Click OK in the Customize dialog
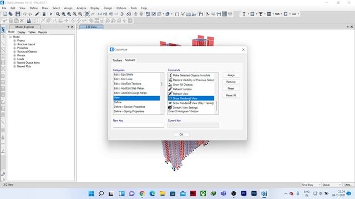The width and height of the screenshot is (355, 199). click(181, 134)
